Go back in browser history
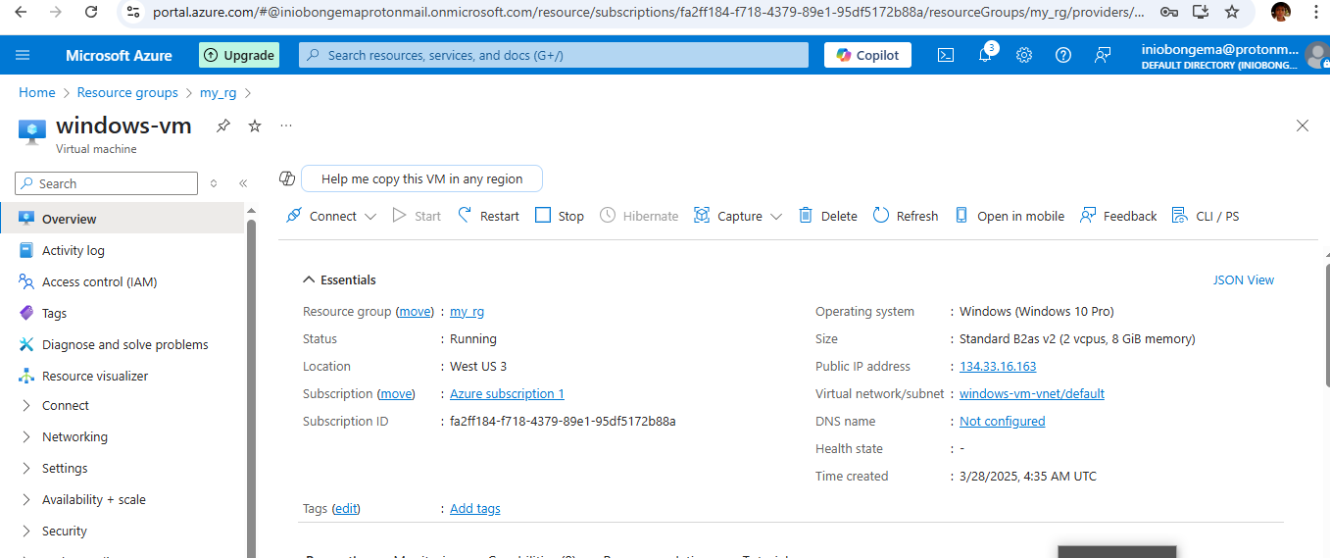 pos(22,12)
